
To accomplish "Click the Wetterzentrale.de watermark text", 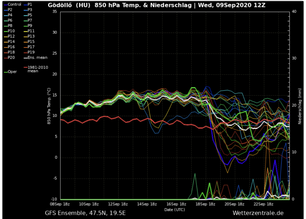I will (x=258, y=213).
